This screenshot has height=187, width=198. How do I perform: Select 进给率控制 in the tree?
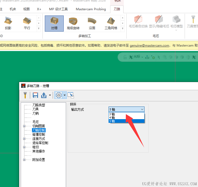40,143
